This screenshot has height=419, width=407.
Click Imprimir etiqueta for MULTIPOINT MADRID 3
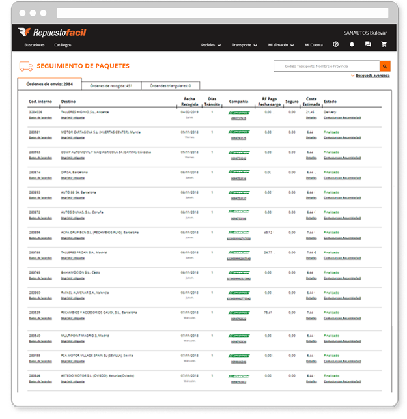click(x=73, y=341)
